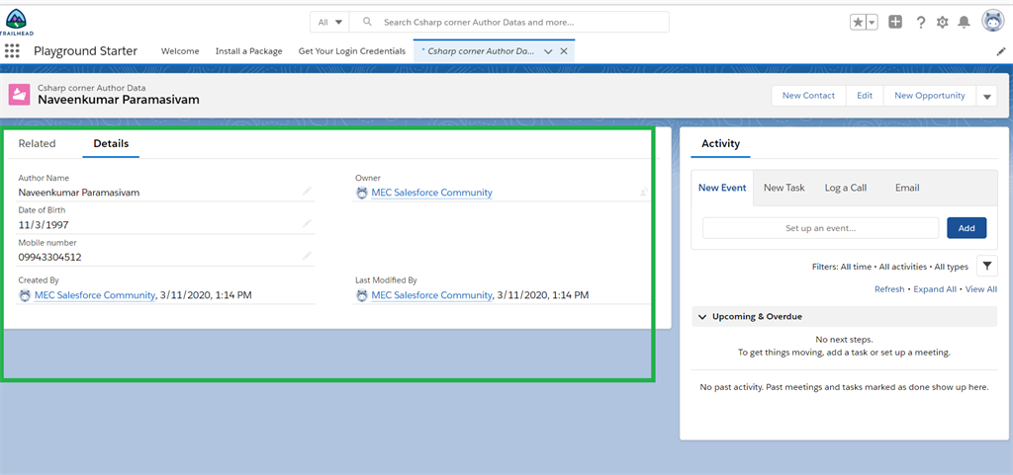Screen dimensions: 1013x475
Task: Open the search scope All dropdown
Action: pyautogui.click(x=329, y=22)
